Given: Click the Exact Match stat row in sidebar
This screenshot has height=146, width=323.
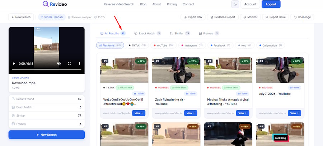Looking at the screenshot, I should click(47, 107).
